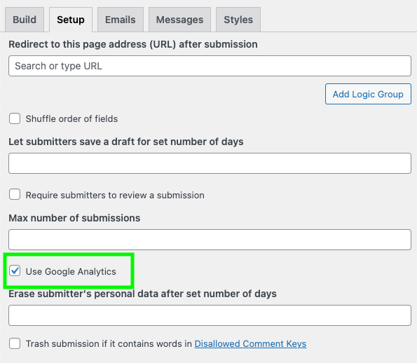Uncheck the Use Google Analytics checkbox

(x=15, y=271)
